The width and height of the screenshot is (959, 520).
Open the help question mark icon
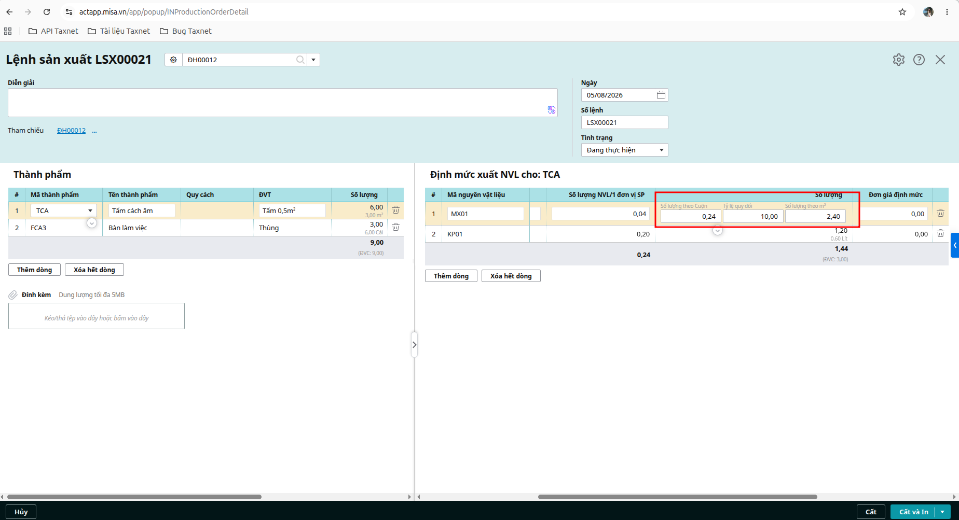click(x=919, y=60)
